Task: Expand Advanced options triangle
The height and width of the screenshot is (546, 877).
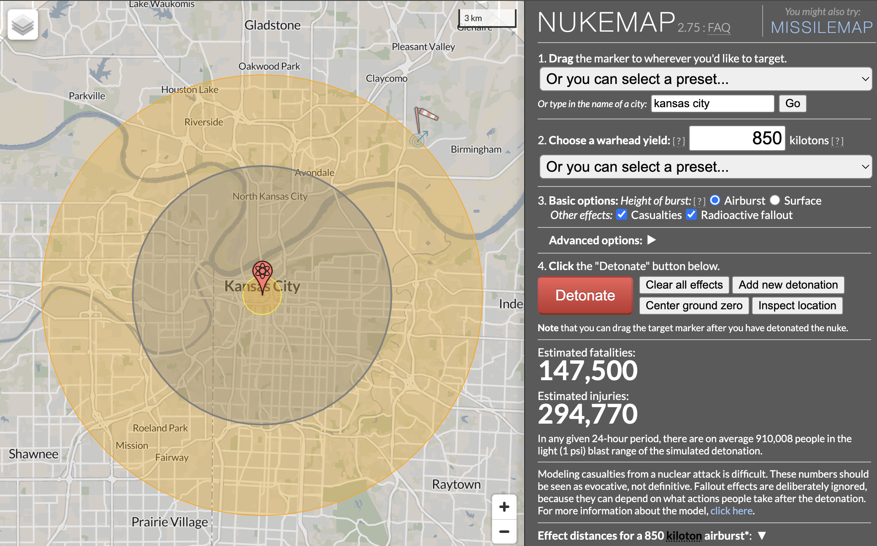Action: coord(652,240)
